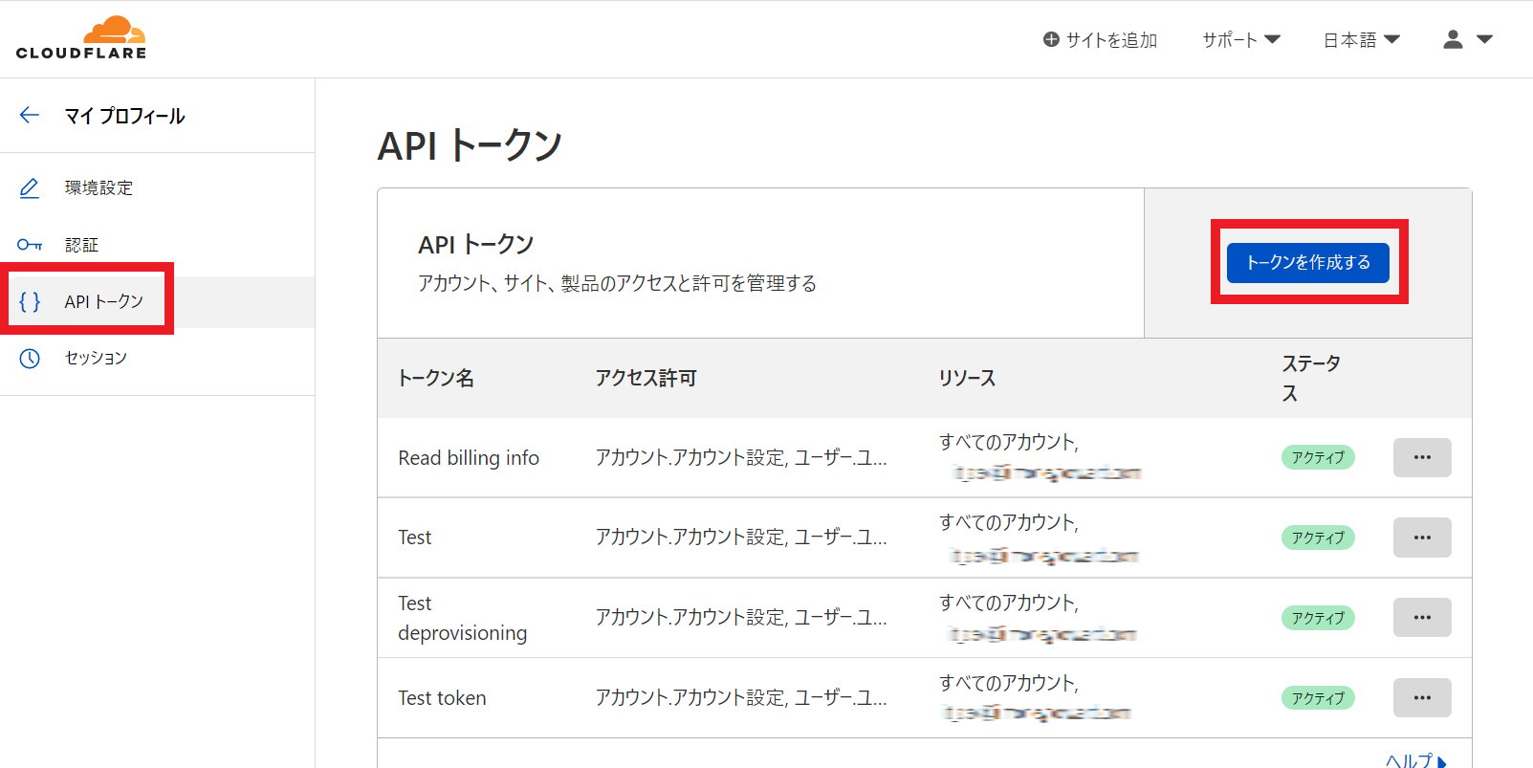
Task: Click the Cloudflare logo
Action: click(x=81, y=38)
